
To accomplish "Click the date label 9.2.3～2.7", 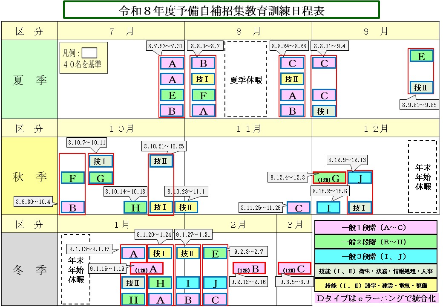I will click(x=249, y=251).
